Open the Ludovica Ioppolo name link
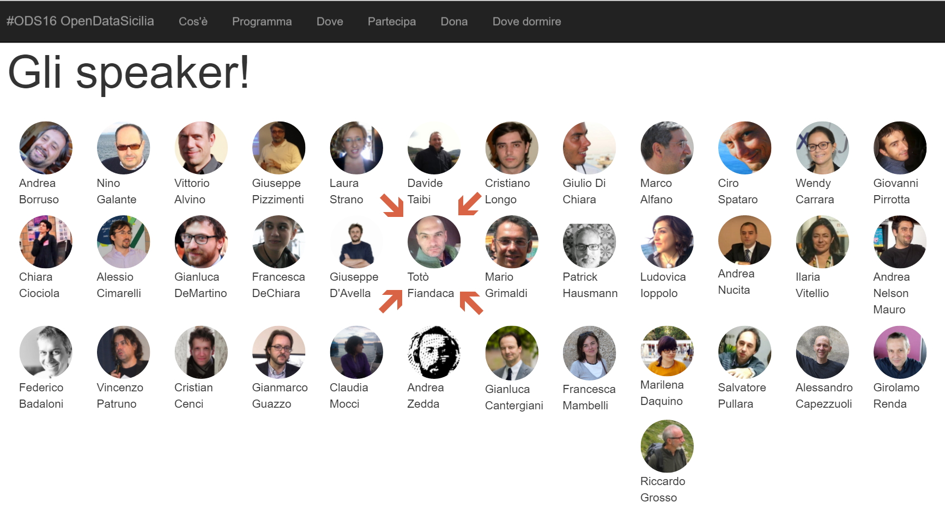945x508 pixels. tap(663, 285)
